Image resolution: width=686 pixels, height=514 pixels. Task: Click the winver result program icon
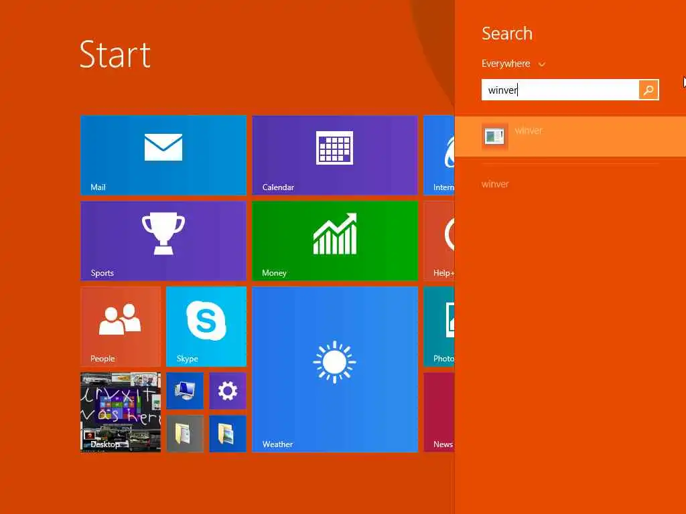(495, 137)
